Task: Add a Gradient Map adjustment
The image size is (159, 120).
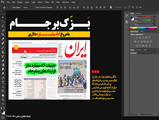Action: (x=150, y=46)
